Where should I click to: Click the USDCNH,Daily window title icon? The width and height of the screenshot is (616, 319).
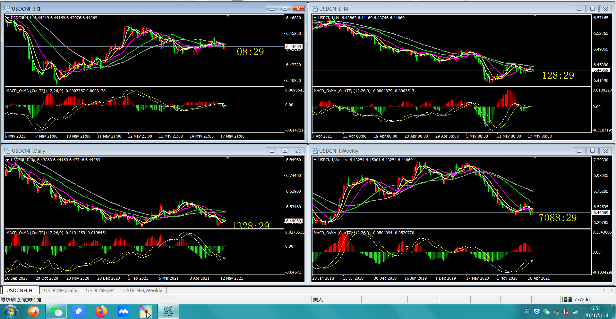[x=7, y=151]
